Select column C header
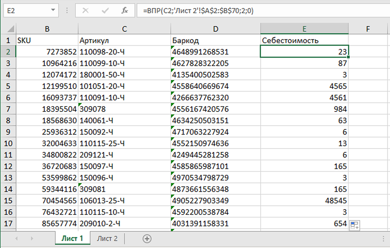This screenshot has width=390, height=248. (x=124, y=29)
